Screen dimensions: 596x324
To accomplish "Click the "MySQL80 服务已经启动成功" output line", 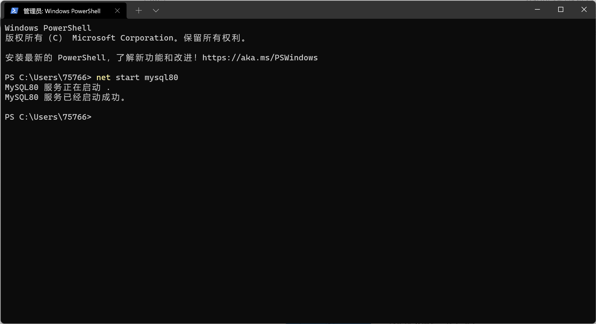I will 65,97.
